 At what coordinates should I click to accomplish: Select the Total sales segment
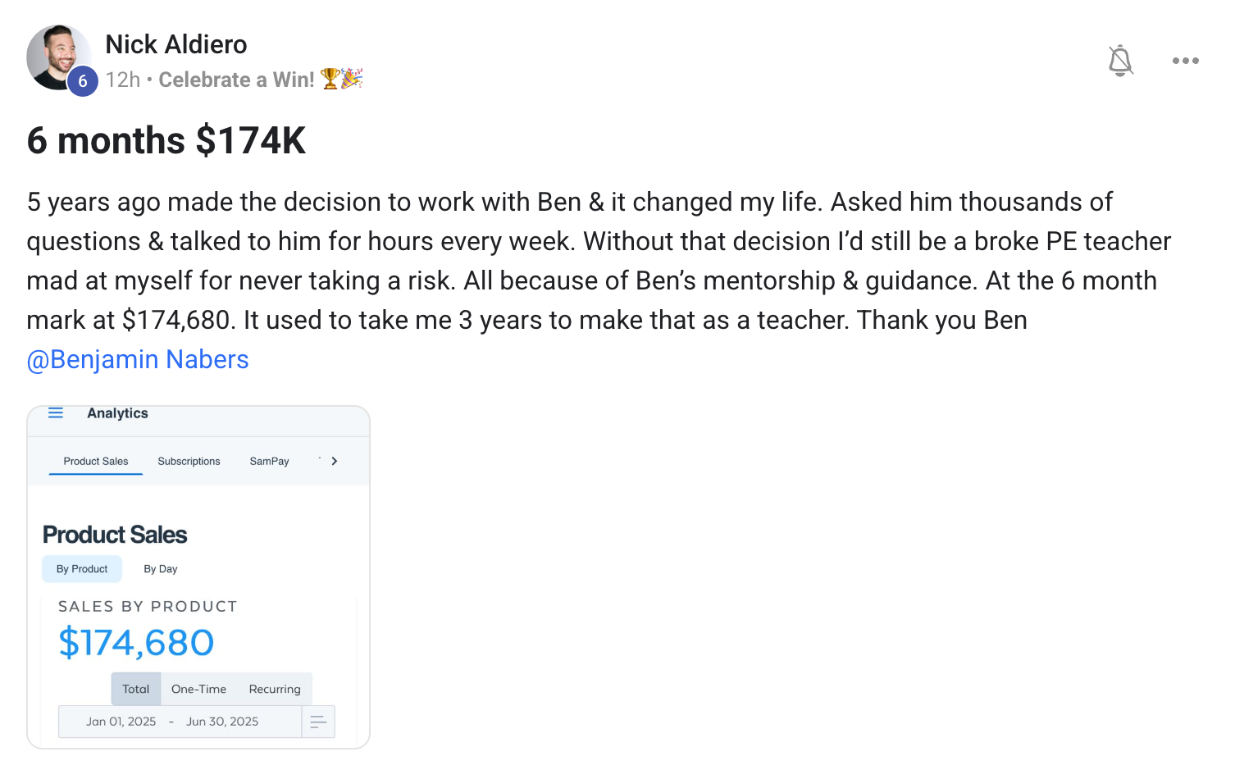pos(136,690)
